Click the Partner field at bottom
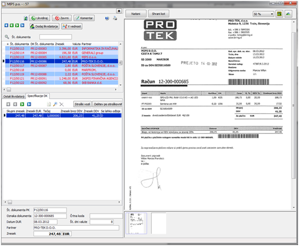 [x=76, y=228]
